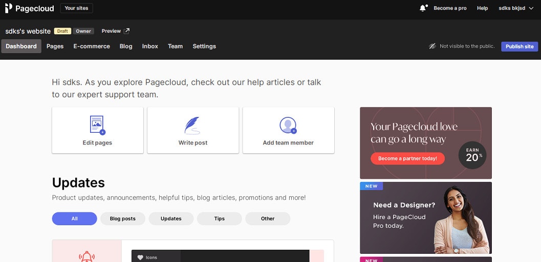The width and height of the screenshot is (541, 262).
Task: Click the Write post feather icon
Action: coord(192,125)
